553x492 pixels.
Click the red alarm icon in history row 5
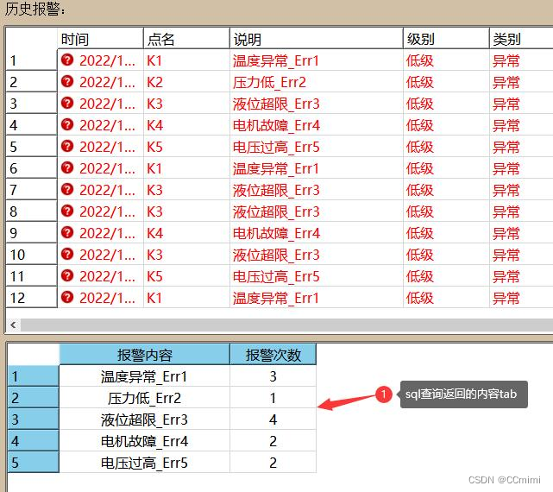[x=67, y=146]
